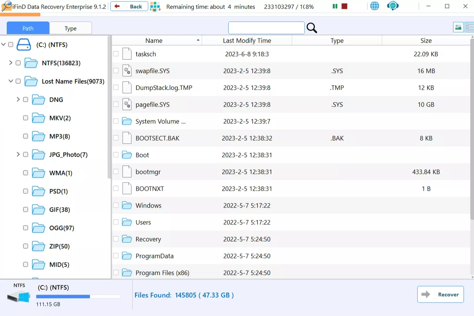474x316 pixels.
Task: Click the taskcsh file icon
Action: point(127,54)
